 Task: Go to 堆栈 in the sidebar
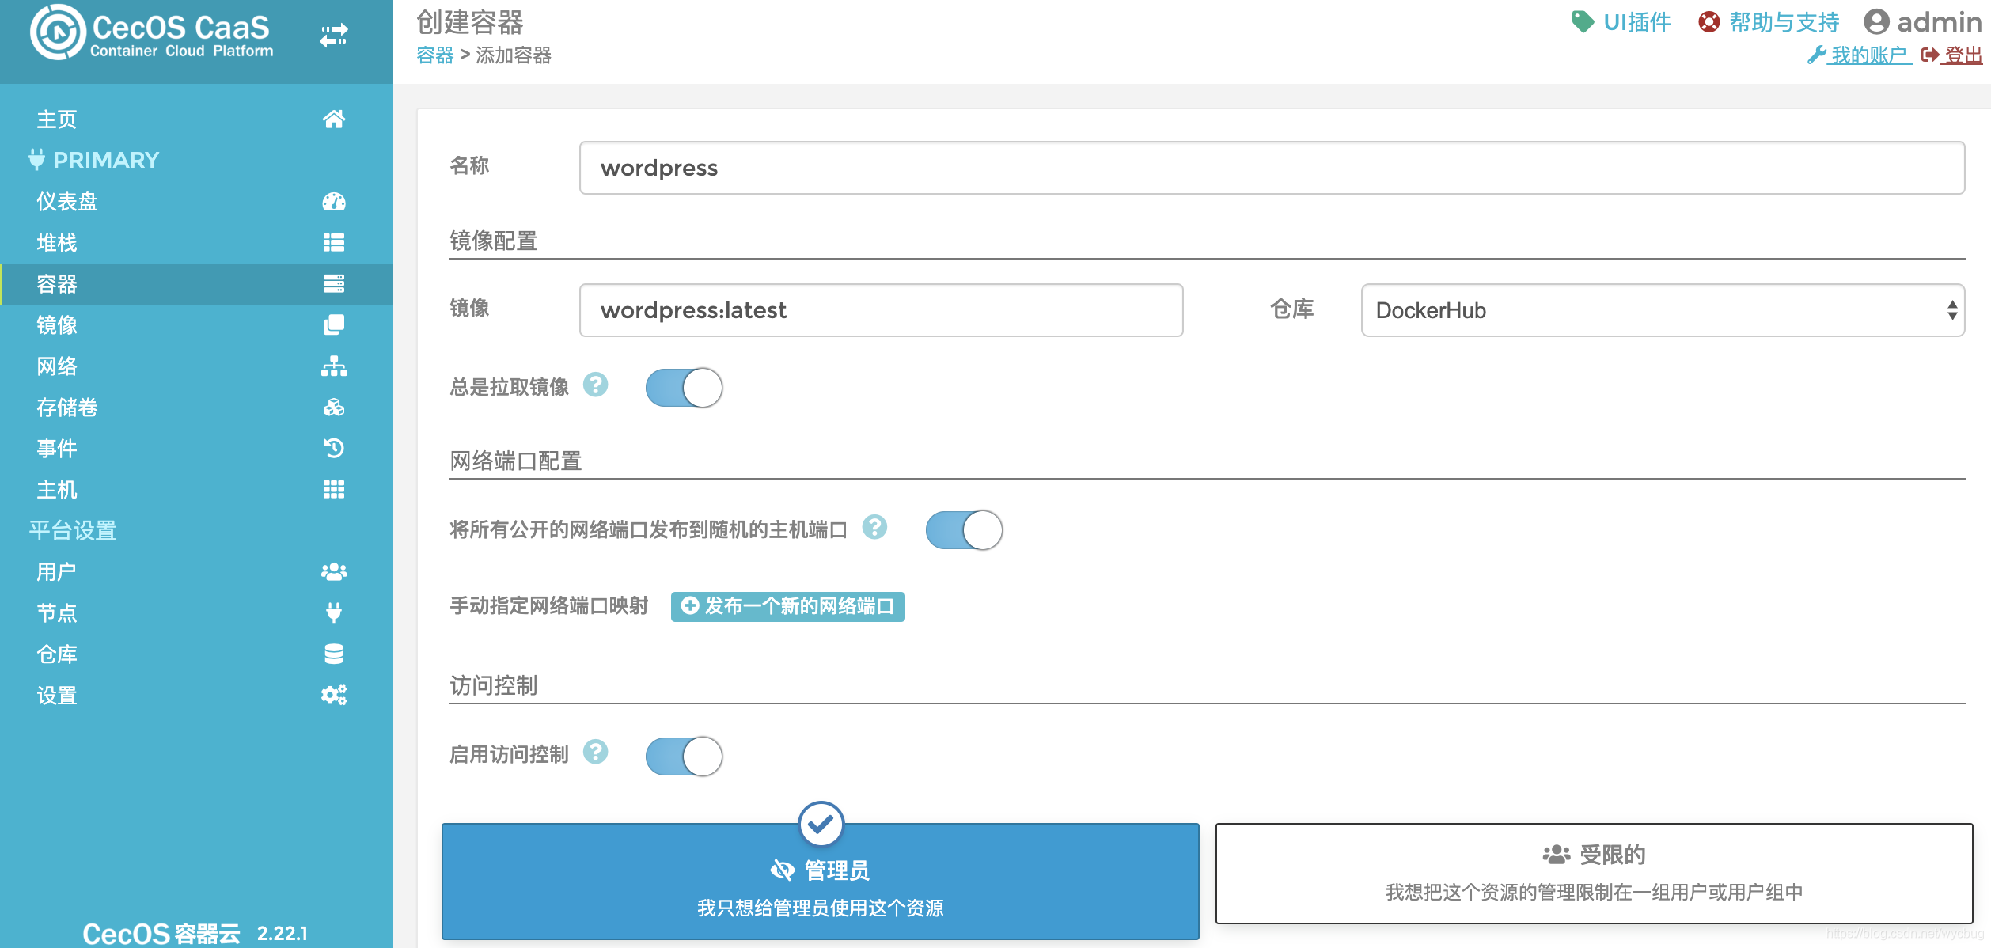coord(196,242)
